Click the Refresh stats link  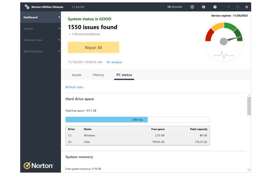pyautogui.click(x=74, y=87)
